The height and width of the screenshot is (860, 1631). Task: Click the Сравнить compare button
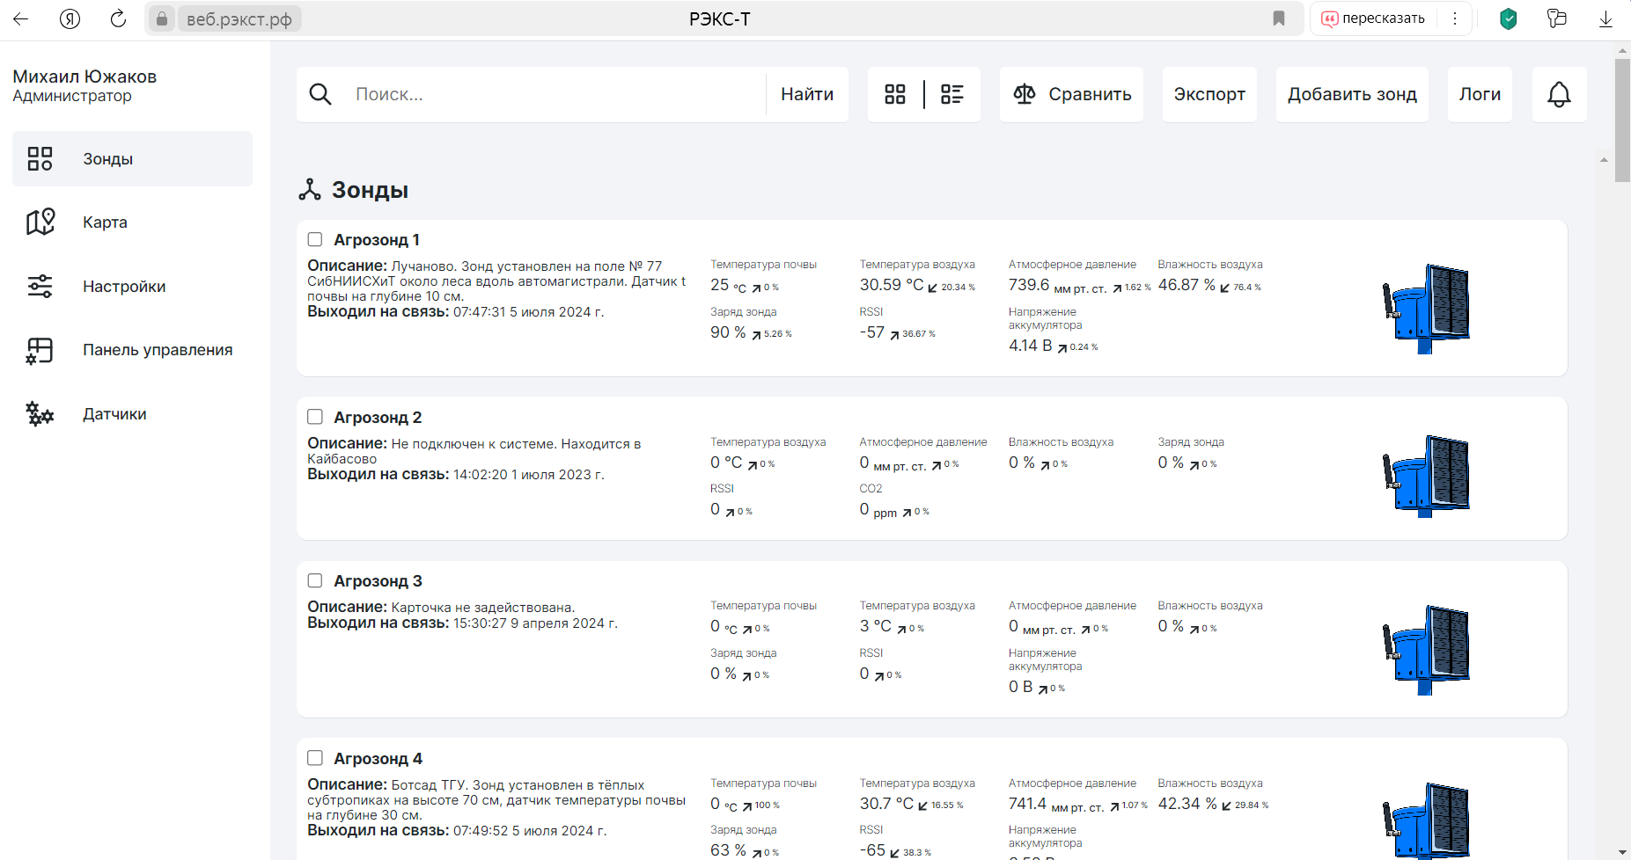coord(1071,94)
